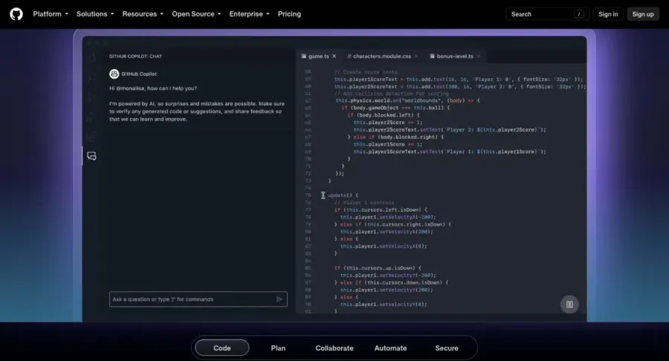Click the active chat icon in editor sidebar

click(91, 156)
